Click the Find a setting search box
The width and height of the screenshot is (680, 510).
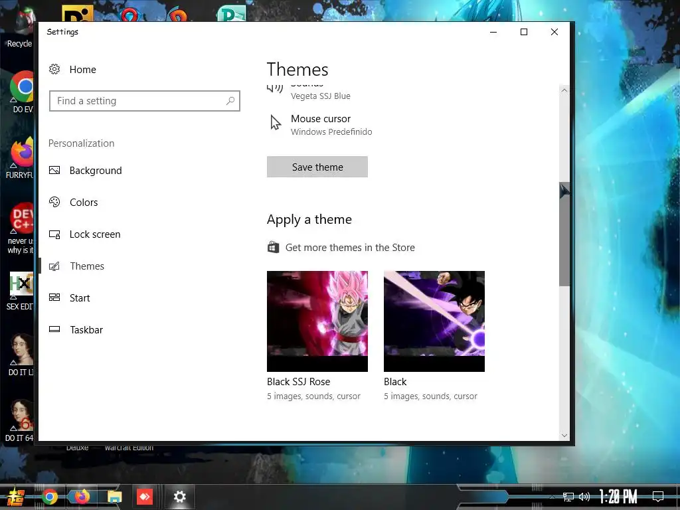point(144,101)
